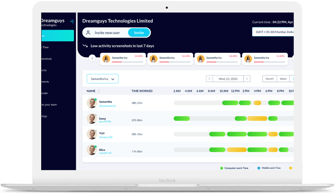Open the Samantha Ivy user dropdown
The height and width of the screenshot is (194, 336).
pyautogui.click(x=103, y=79)
